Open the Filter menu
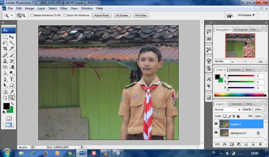Image resolution: width=269 pixels, height=157 pixels. pyautogui.click(x=64, y=8)
